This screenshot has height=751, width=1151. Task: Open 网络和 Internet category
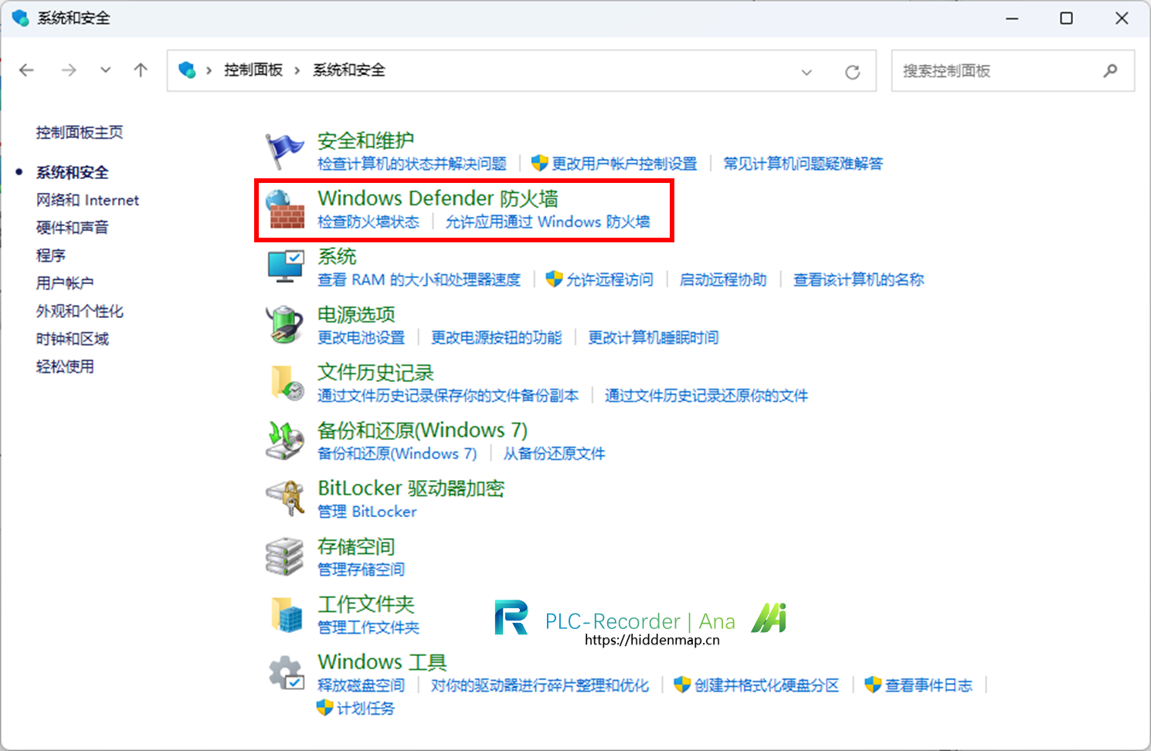click(87, 200)
